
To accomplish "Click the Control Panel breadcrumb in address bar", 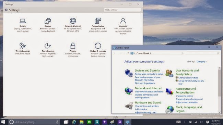I will (143, 53).
